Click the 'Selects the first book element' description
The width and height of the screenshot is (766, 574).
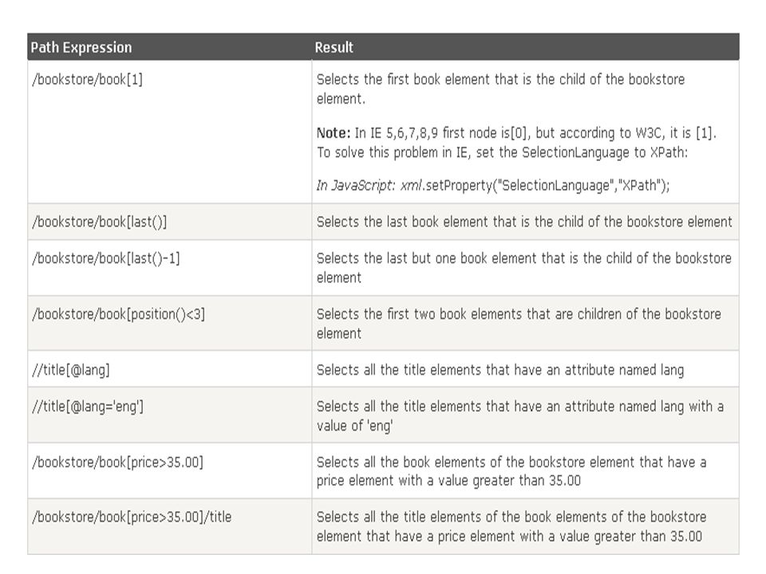tap(501, 88)
